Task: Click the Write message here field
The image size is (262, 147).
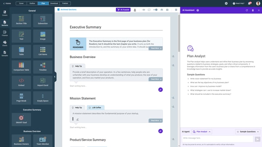Action: coord(218,139)
